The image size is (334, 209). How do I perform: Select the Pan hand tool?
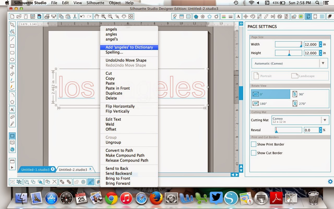[97, 16]
